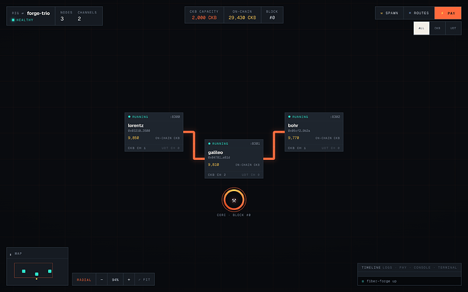Click the 94% zoom level readout
Viewport: 468px width, 292px height.
[115, 280]
